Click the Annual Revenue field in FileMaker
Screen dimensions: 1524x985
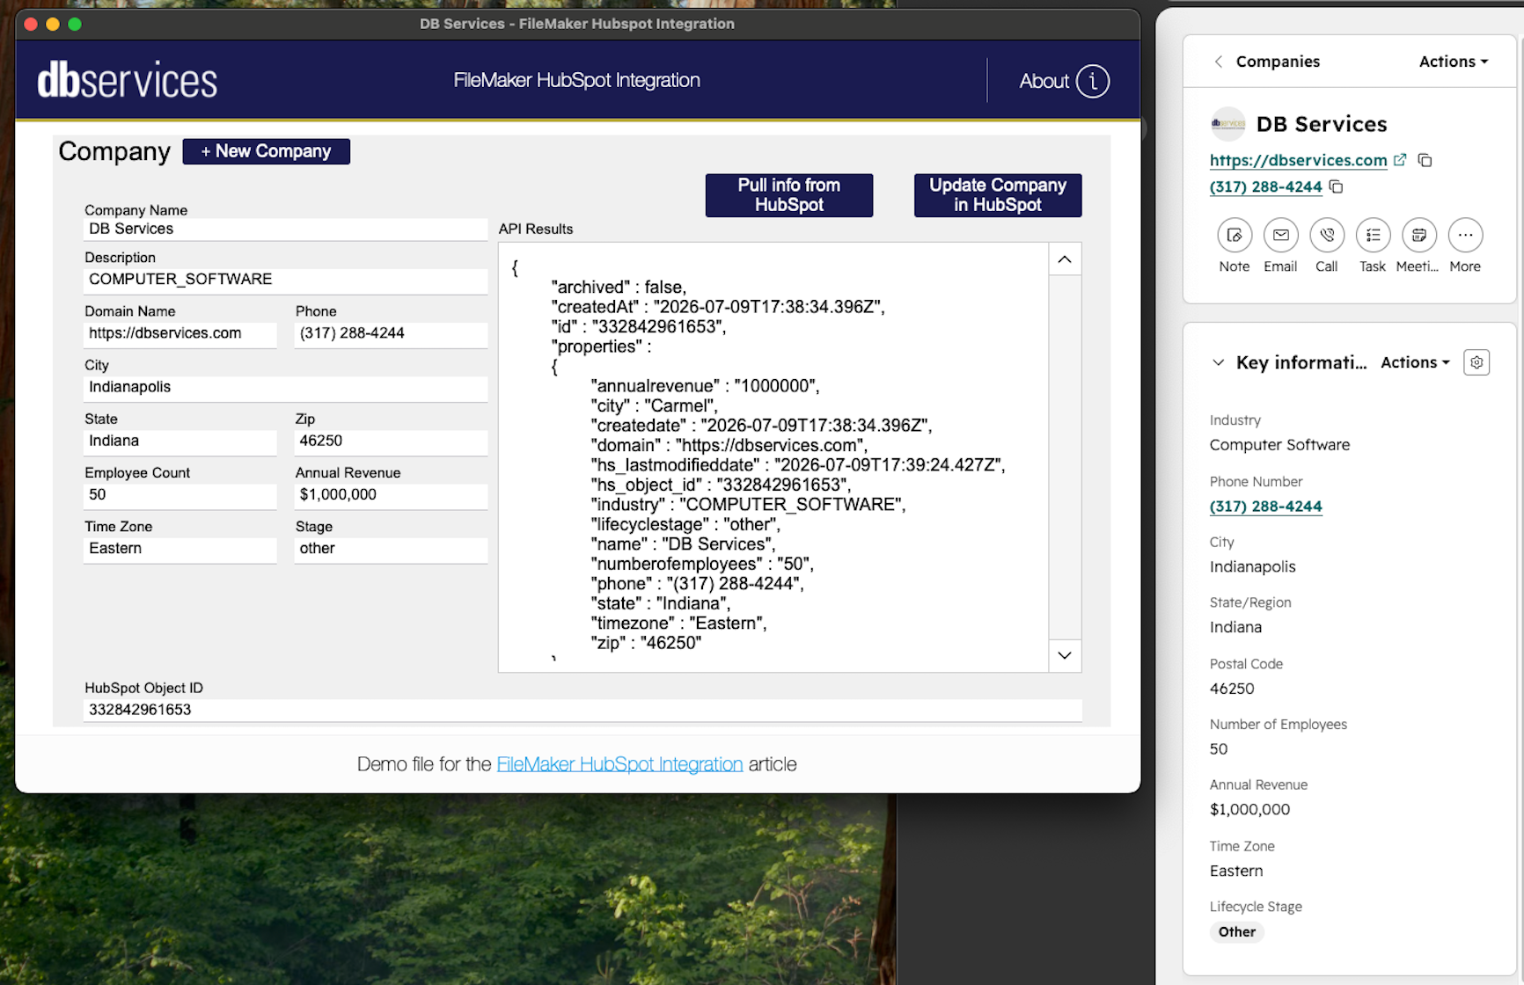tap(391, 495)
